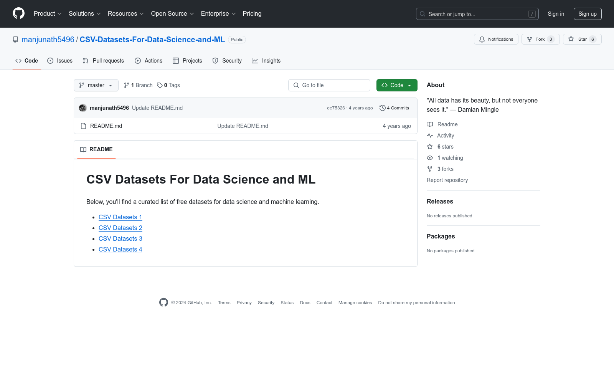Click the Packages heading link

coord(441,237)
